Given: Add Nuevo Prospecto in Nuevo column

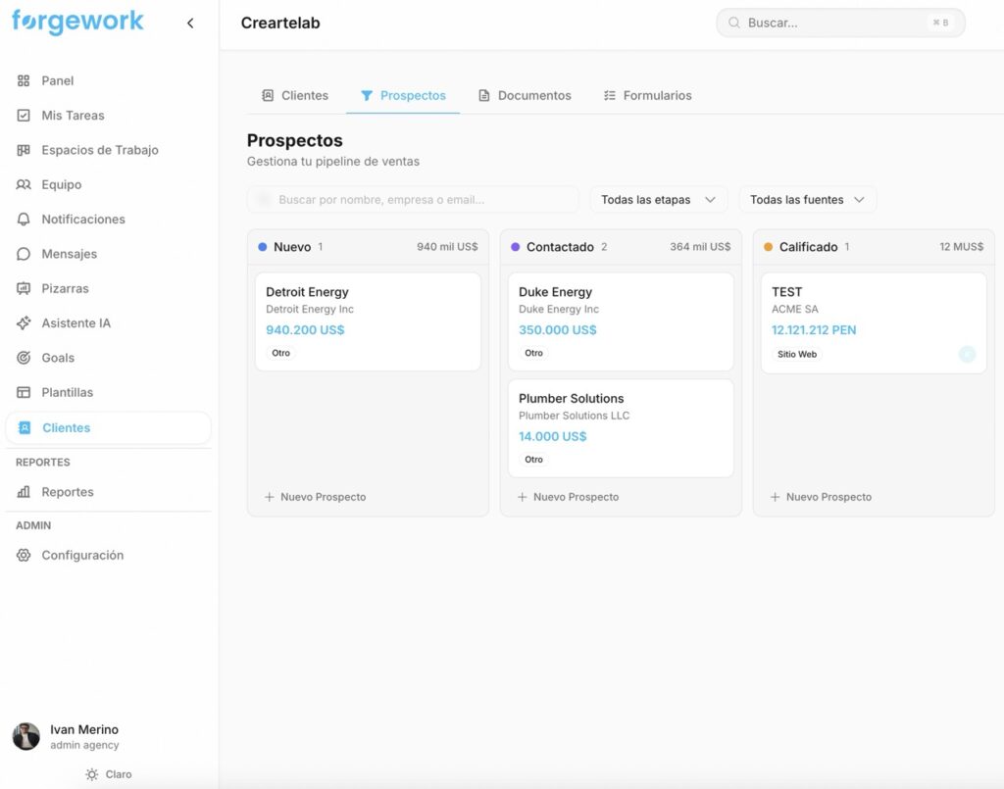Looking at the screenshot, I should pyautogui.click(x=315, y=497).
